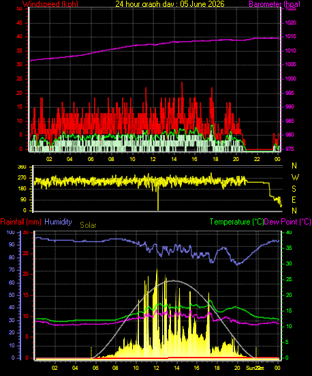Click the 'Windspeed (kph)' axis label

[x=50, y=4]
